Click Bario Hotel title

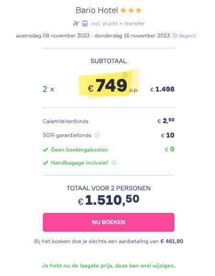(x=97, y=11)
